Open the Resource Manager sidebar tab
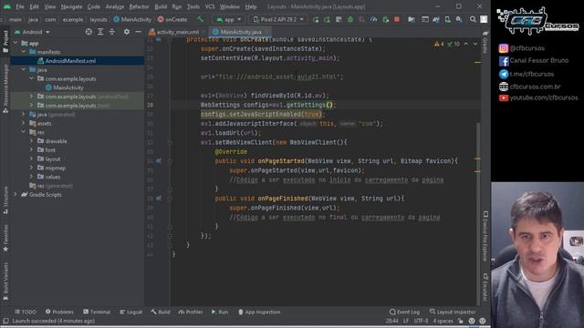This screenshot has height=328, width=584. pyautogui.click(x=5, y=88)
